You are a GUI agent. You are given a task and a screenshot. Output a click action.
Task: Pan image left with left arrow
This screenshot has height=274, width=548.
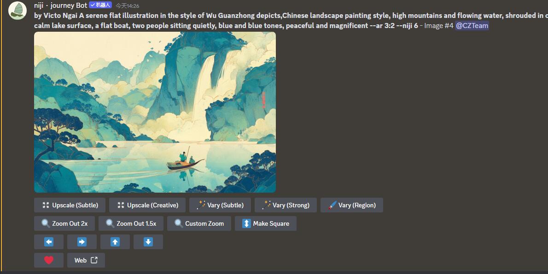(x=49, y=242)
